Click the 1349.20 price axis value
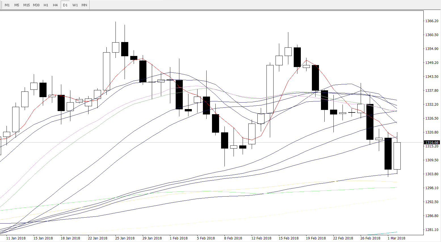The width and height of the screenshot is (441, 242). click(x=432, y=63)
